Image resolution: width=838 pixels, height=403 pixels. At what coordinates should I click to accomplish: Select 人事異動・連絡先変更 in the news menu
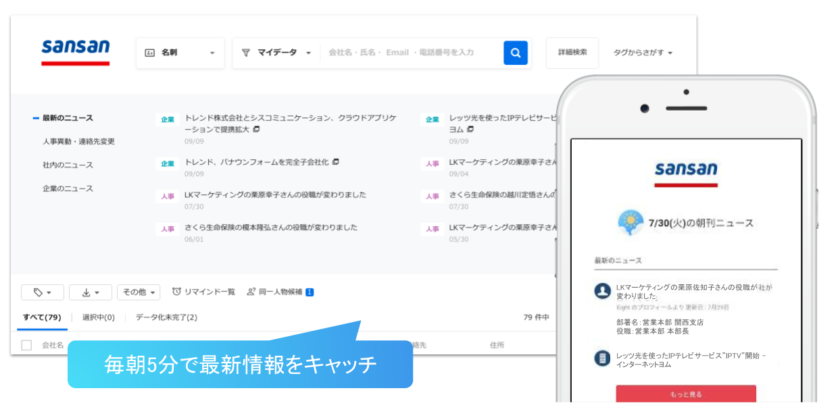click(78, 142)
